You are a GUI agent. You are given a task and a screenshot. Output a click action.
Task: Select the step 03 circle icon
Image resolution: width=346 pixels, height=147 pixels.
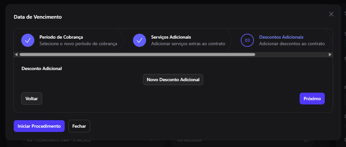tap(247, 40)
